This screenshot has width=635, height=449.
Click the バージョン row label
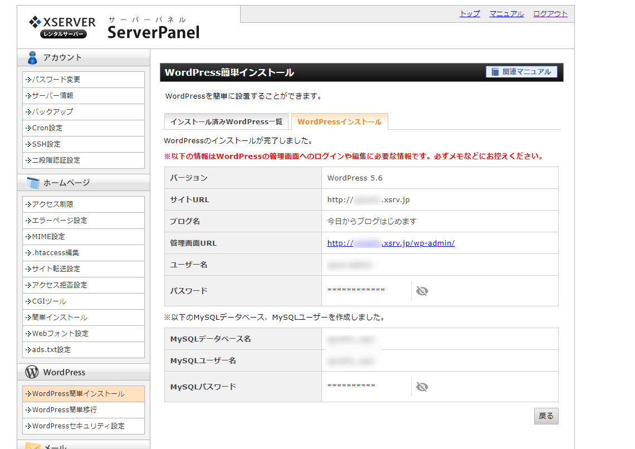tap(189, 178)
